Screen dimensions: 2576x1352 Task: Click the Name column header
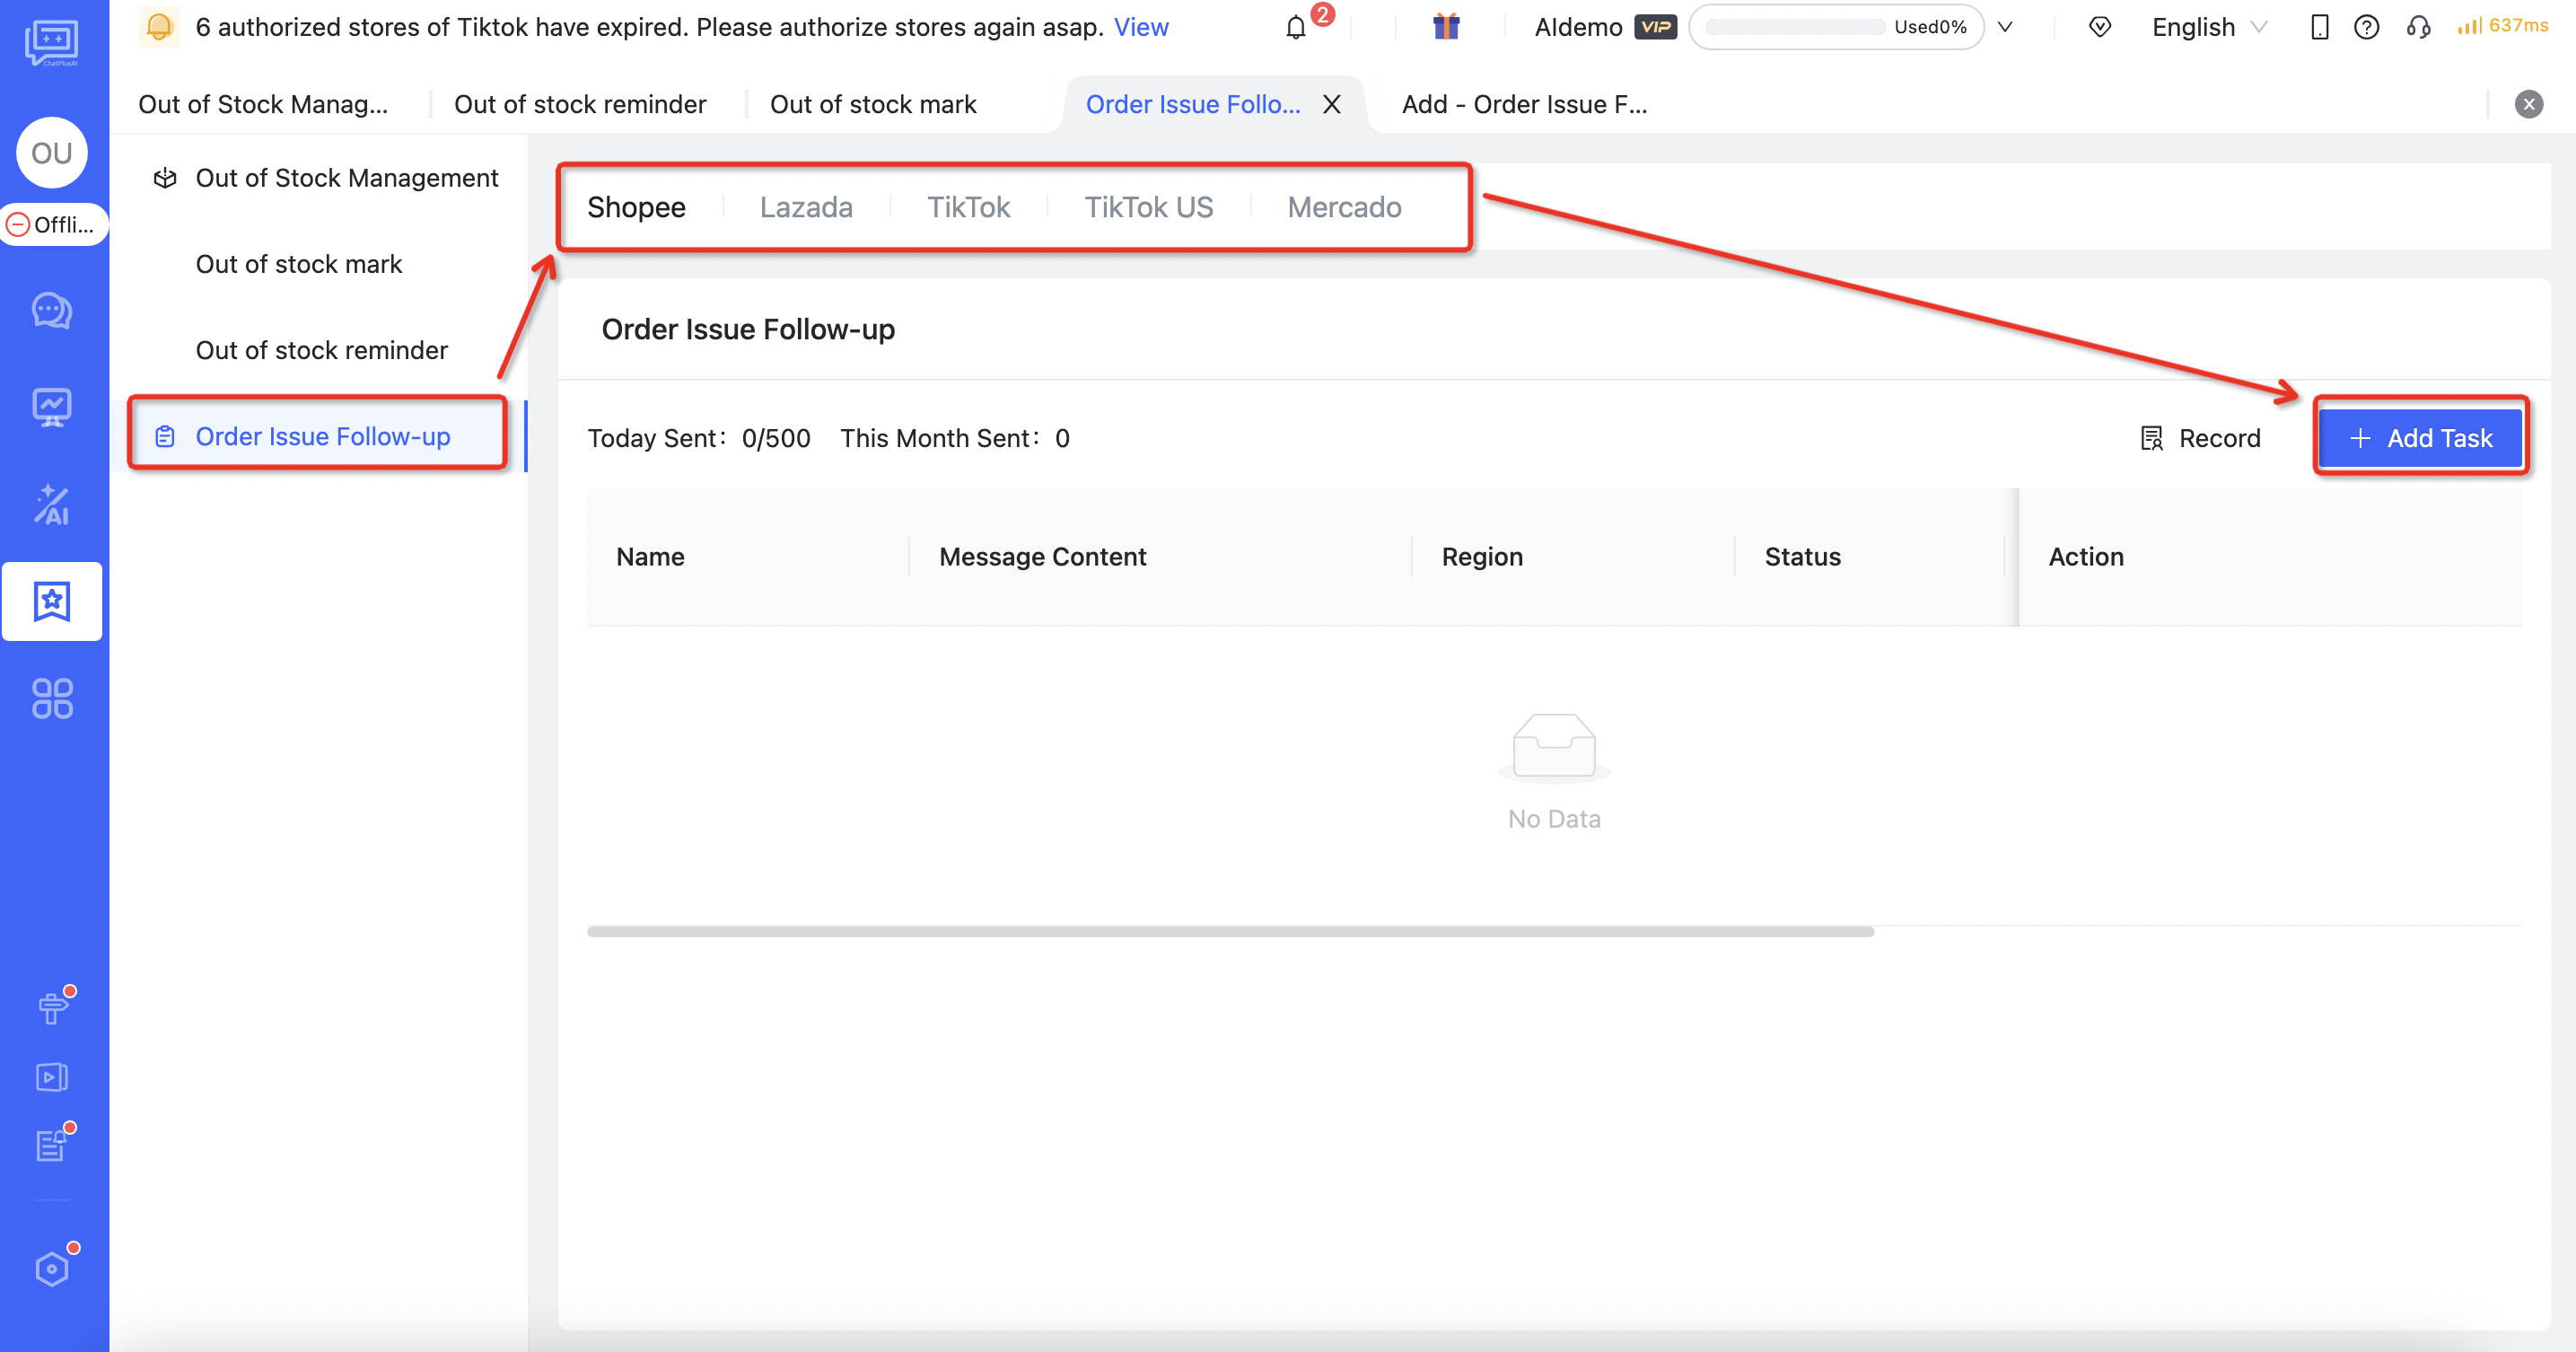650,556
